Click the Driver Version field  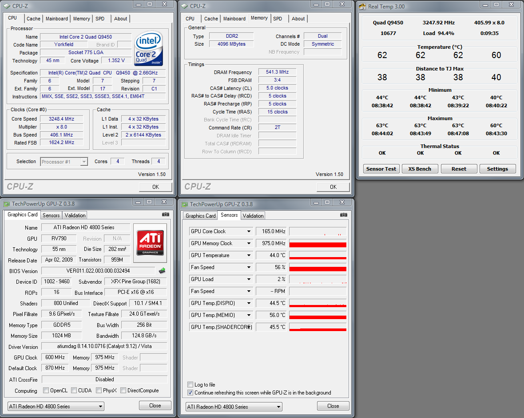(104, 346)
